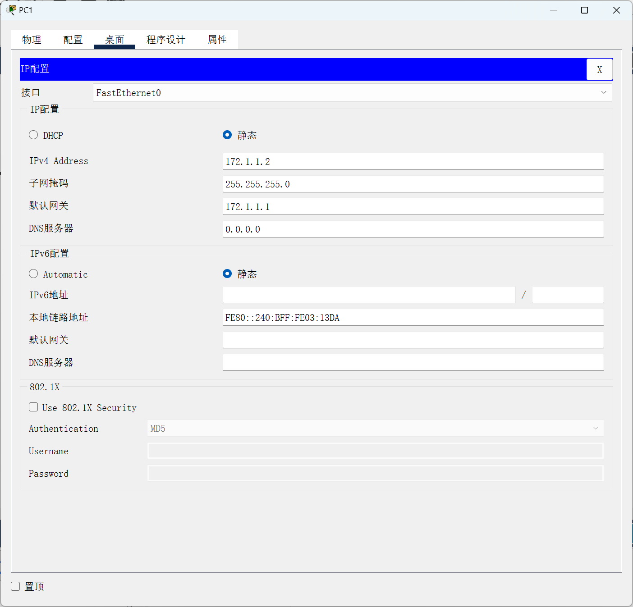Image resolution: width=633 pixels, height=607 pixels.
Task: Select 静态 for IPv6 configuration
Action: tap(227, 274)
